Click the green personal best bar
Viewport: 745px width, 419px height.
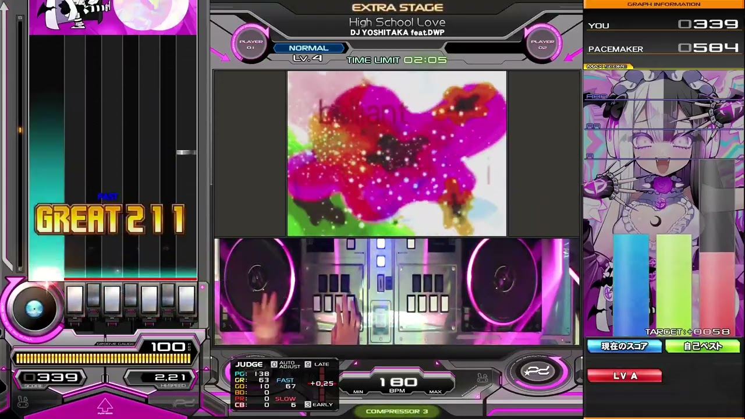click(x=674, y=285)
